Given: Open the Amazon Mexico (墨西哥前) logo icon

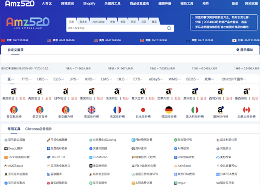Looking at the screenshot, I should [x=247, y=91].
